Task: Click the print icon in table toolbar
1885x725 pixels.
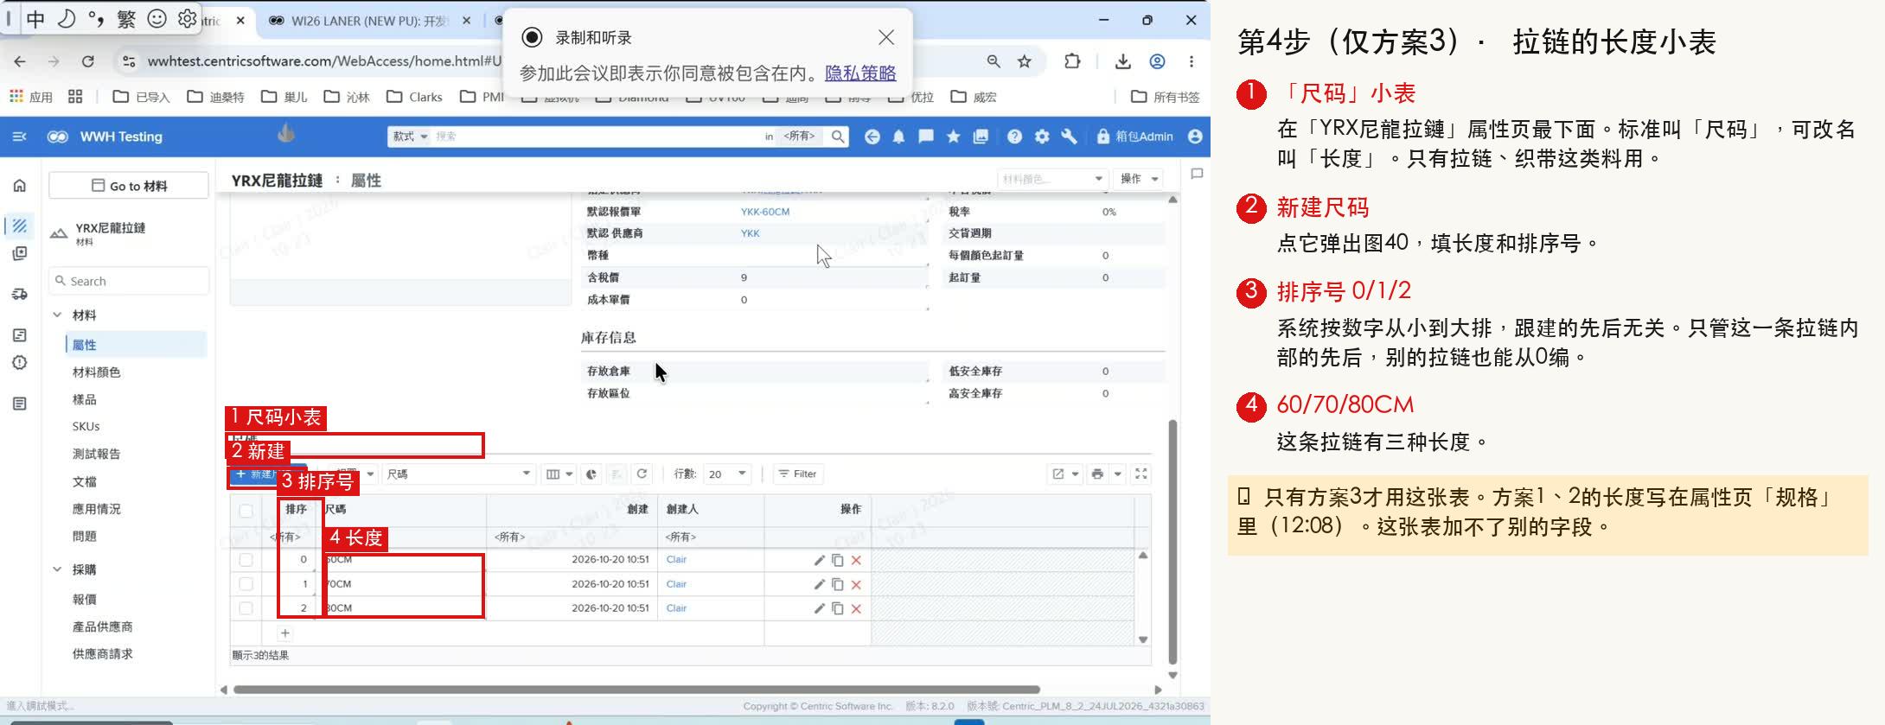Action: click(x=1097, y=474)
